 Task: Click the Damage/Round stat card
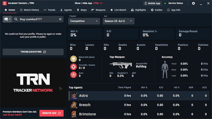193,34
